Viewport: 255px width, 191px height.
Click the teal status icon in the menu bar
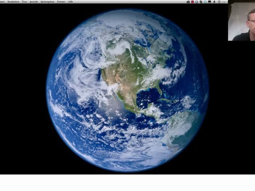tap(205, 2)
